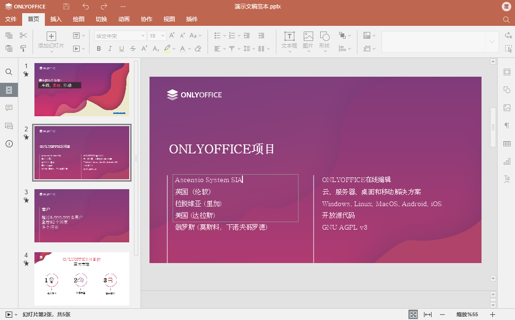515x320 pixels.
Task: Cut selection with the scissors icon
Action: pyautogui.click(x=23, y=35)
